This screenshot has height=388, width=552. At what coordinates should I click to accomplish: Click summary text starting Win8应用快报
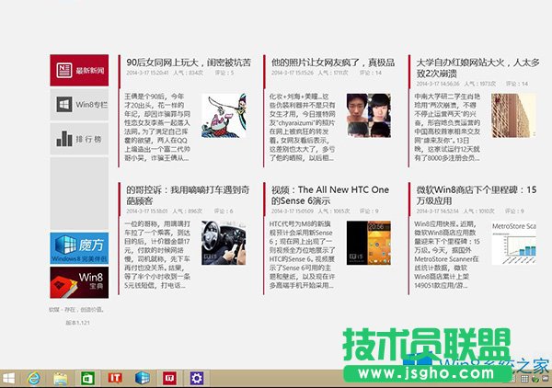point(447,255)
